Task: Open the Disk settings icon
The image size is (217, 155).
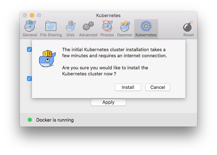Action: 70,28
